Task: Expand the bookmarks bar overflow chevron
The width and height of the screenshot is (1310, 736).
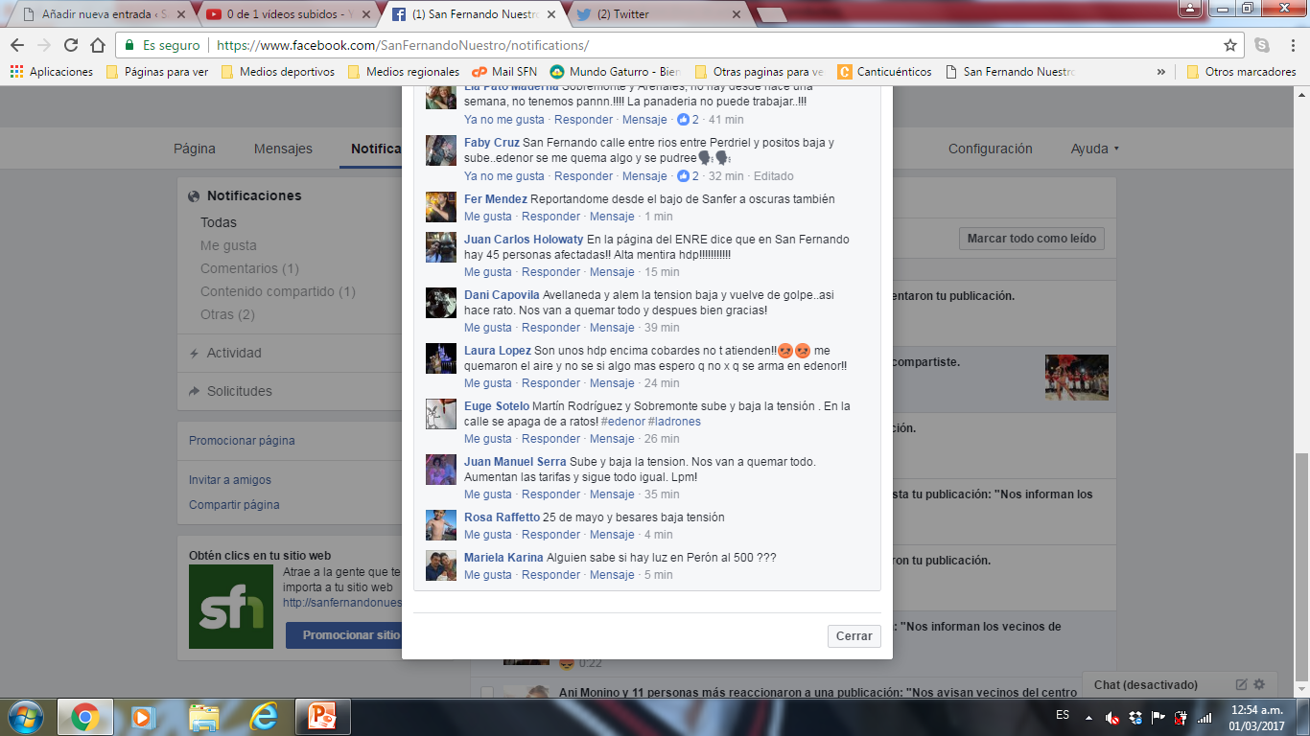Action: (x=1161, y=72)
